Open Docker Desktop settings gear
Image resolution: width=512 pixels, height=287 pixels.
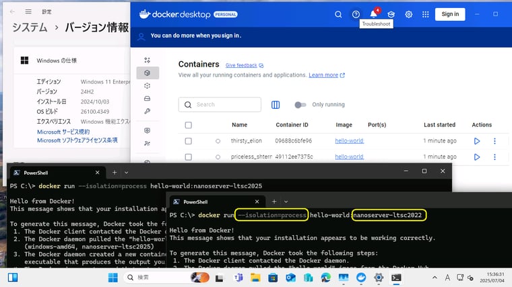click(408, 14)
